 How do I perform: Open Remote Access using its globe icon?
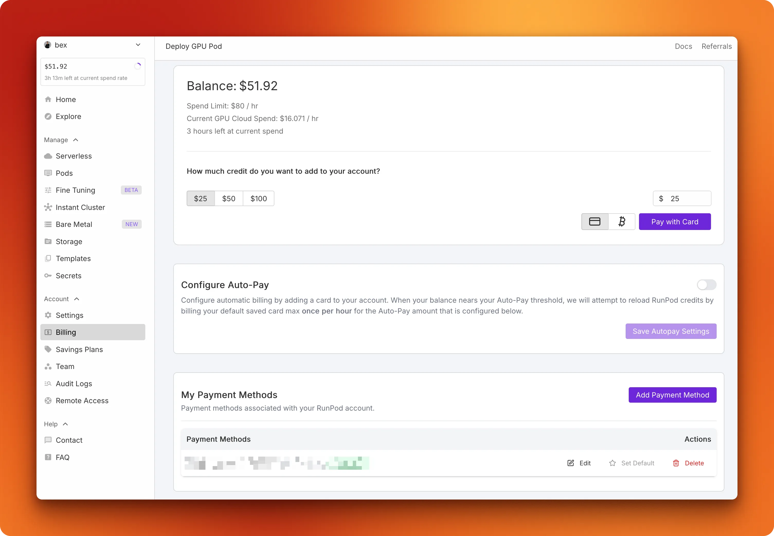(x=48, y=400)
